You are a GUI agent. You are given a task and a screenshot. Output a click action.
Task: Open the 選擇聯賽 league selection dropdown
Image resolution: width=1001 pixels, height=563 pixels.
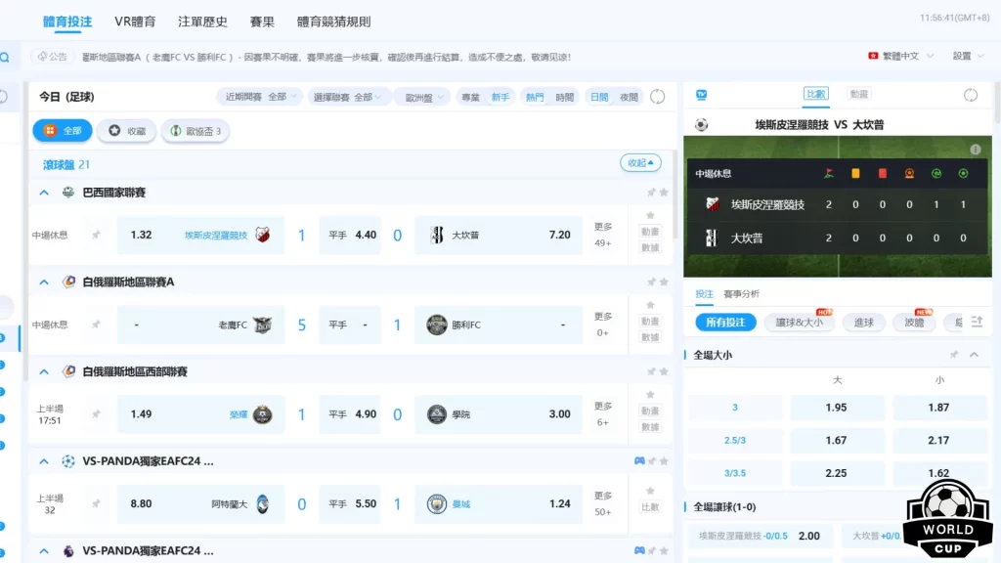coord(344,98)
